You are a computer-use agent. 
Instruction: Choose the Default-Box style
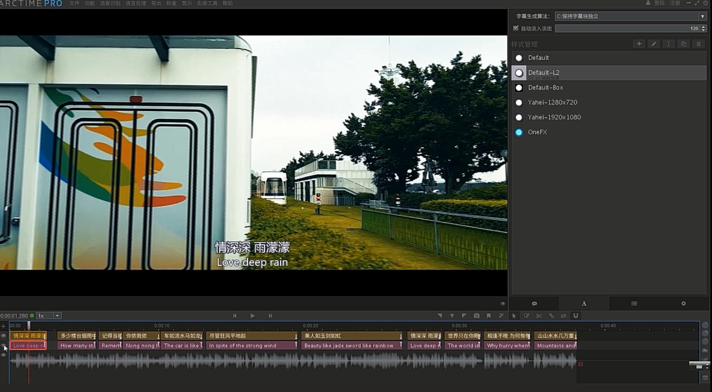point(519,88)
